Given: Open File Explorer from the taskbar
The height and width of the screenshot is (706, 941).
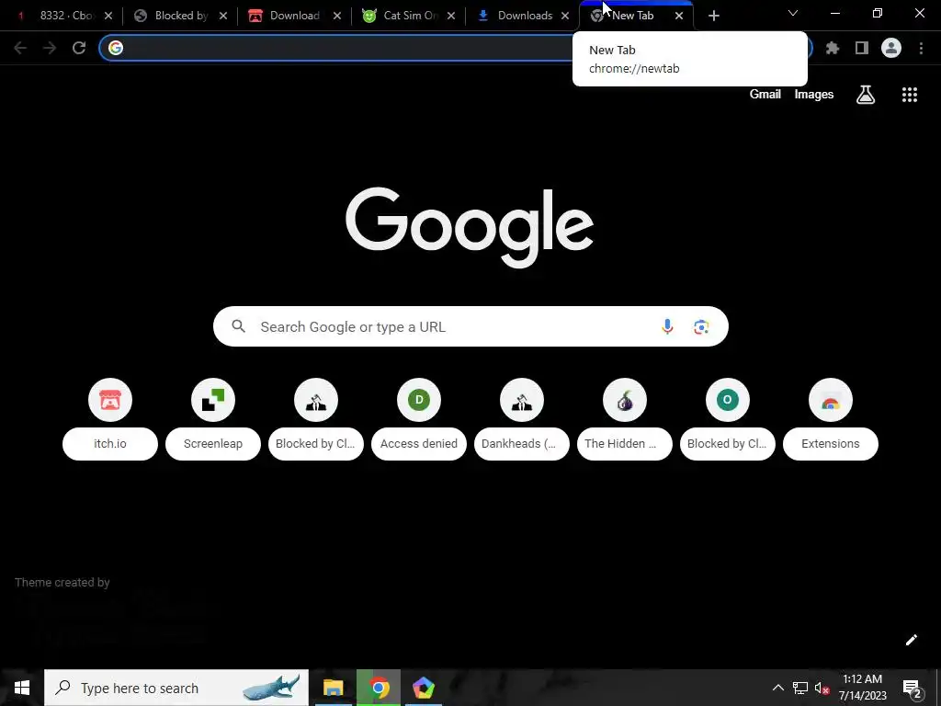Looking at the screenshot, I should (x=333, y=688).
